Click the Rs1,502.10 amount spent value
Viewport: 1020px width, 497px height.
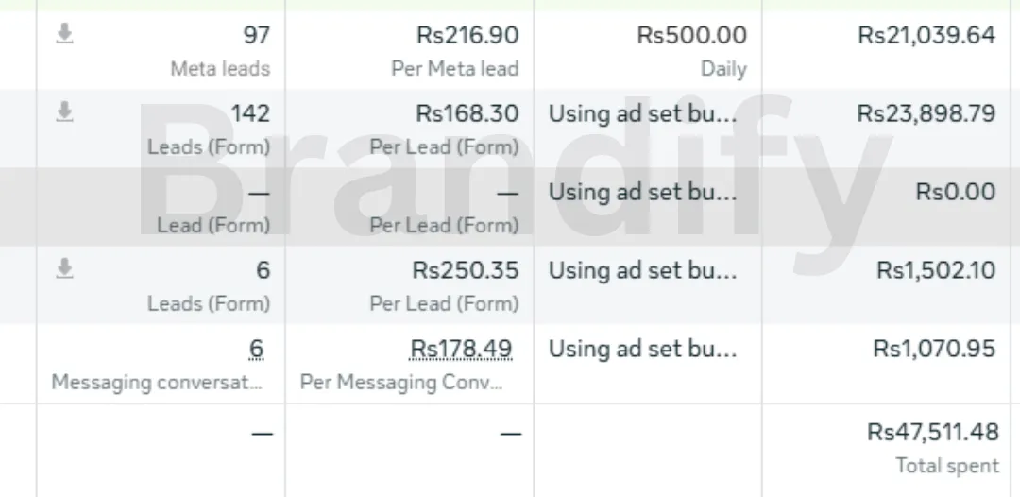coord(935,270)
